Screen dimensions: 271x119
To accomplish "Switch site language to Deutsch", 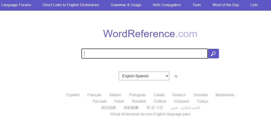I will [179, 95].
